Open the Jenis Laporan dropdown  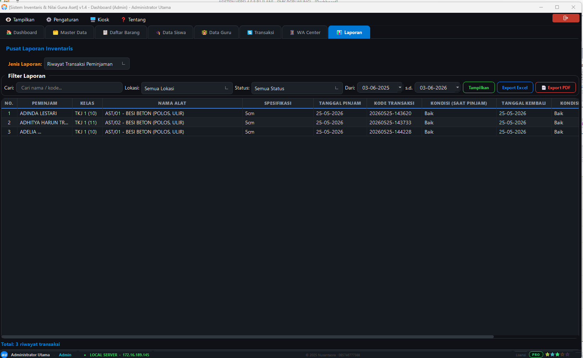click(87, 64)
